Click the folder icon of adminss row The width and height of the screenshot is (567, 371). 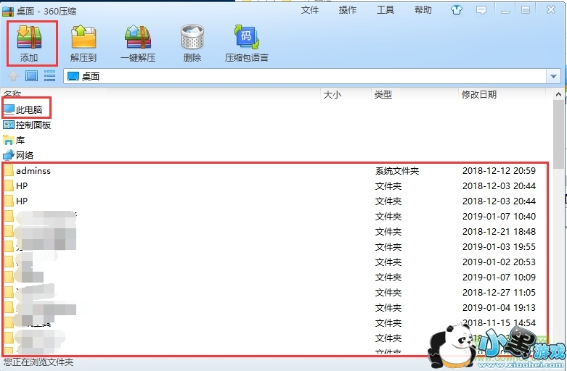[9, 171]
